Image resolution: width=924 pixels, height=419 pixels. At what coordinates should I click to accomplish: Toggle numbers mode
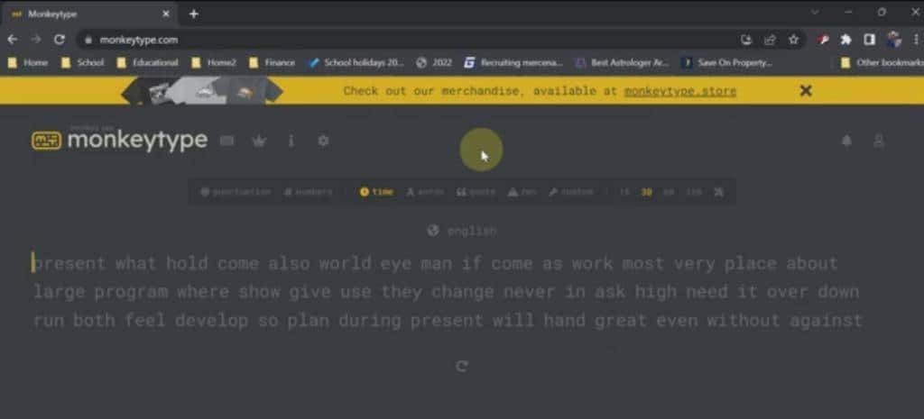(308, 192)
